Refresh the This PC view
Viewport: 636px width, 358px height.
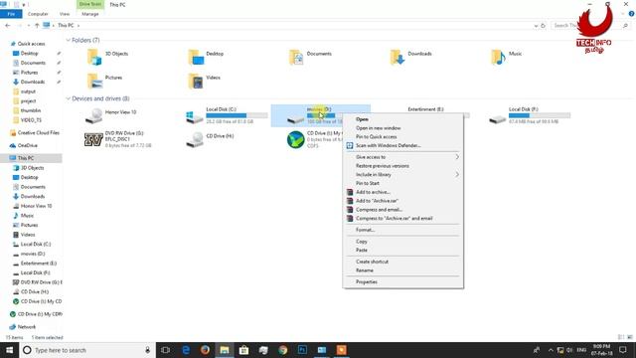click(x=544, y=25)
